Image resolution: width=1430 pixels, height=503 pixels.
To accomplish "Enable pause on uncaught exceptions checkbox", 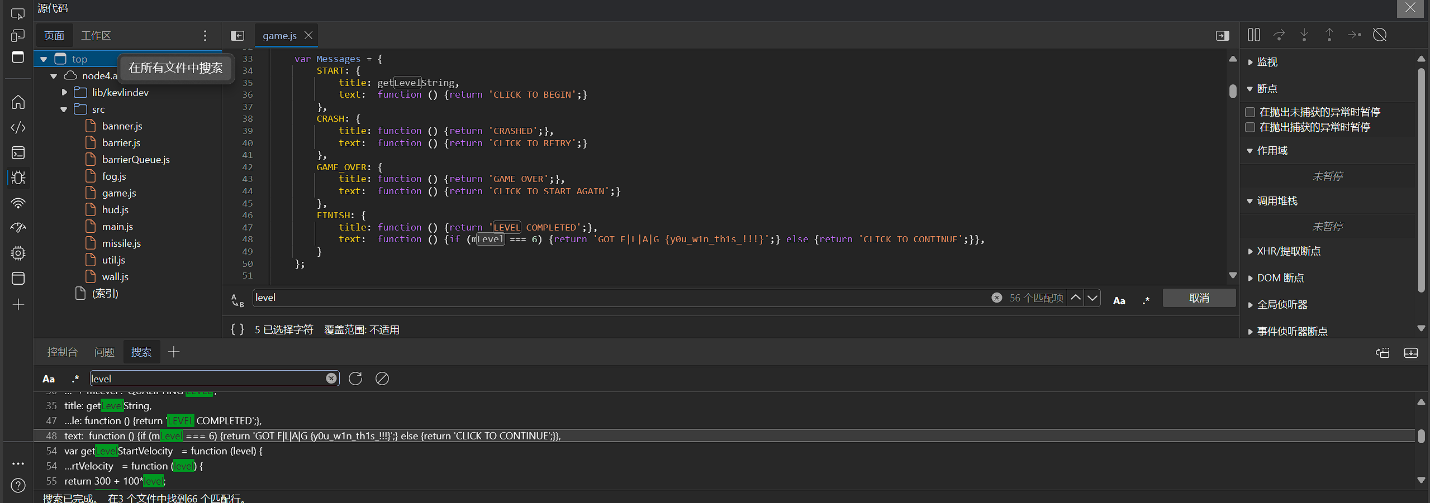I will click(x=1250, y=112).
